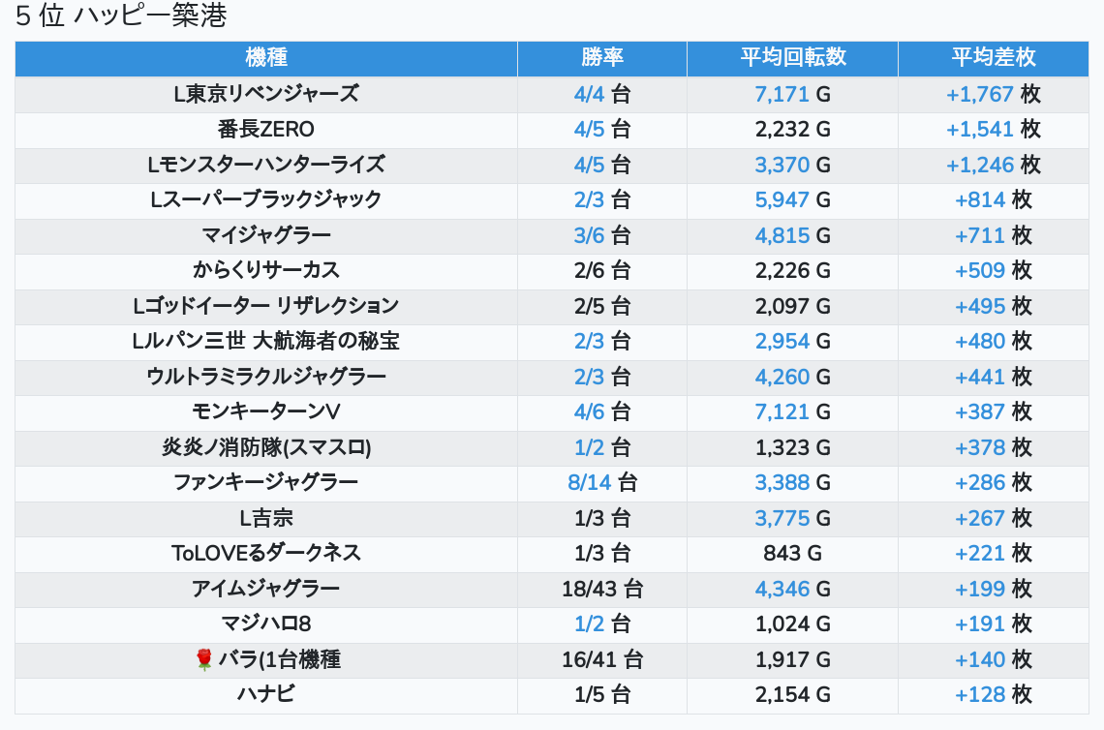Click average spins 1,024 G
This screenshot has width=1104, height=730.
[x=793, y=624]
